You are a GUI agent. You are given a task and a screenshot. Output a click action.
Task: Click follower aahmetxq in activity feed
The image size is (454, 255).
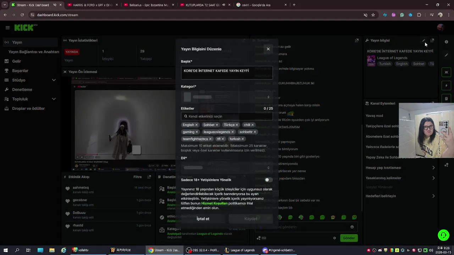click(x=81, y=187)
